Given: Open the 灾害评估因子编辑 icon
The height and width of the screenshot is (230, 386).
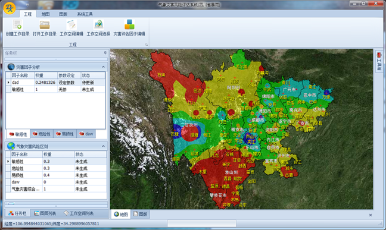Looking at the screenshot, I should [129, 24].
